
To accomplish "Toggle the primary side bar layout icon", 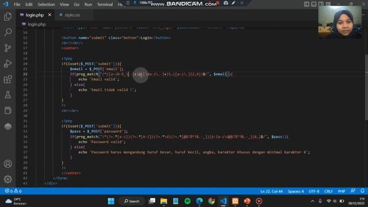I will tap(306, 4).
